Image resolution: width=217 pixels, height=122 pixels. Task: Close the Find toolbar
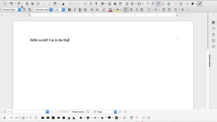pos(4,112)
